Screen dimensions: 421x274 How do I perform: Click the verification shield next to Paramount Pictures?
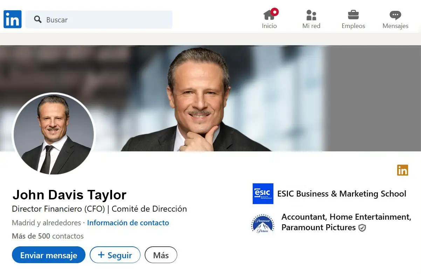362,228
